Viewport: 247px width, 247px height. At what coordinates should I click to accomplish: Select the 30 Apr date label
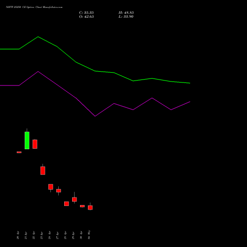(81, 235)
